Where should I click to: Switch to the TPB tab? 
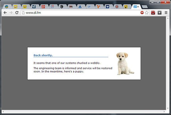pos(71,7)
